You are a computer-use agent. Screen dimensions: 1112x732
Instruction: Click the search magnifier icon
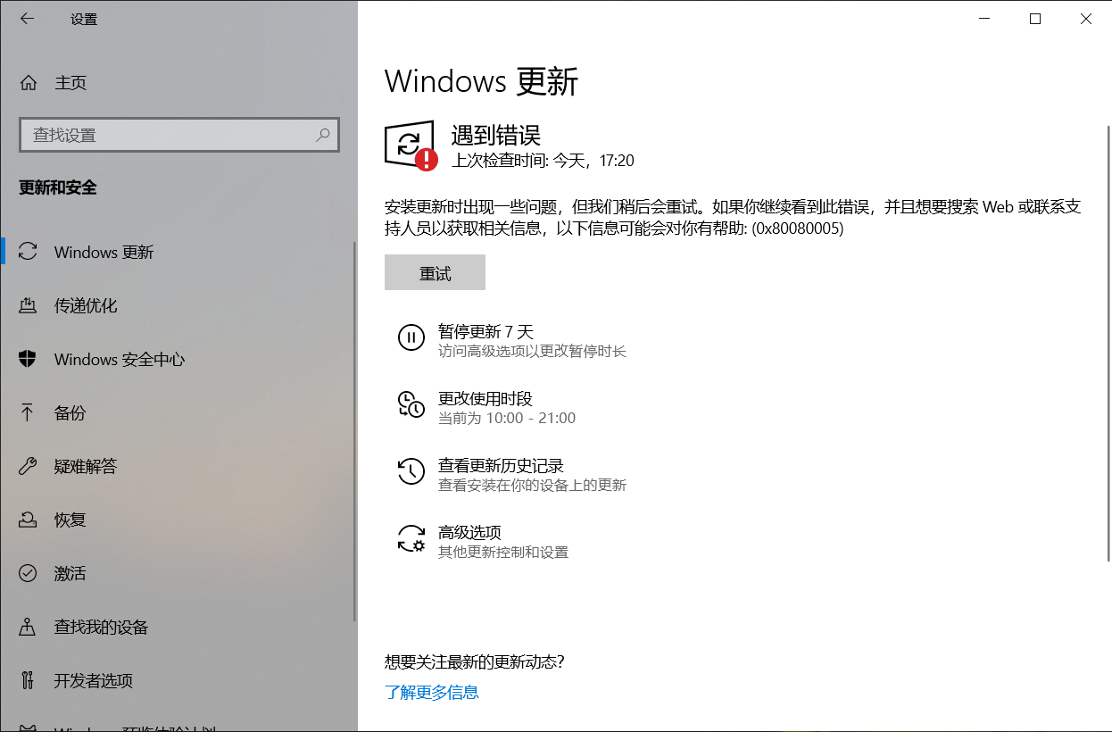tap(323, 135)
